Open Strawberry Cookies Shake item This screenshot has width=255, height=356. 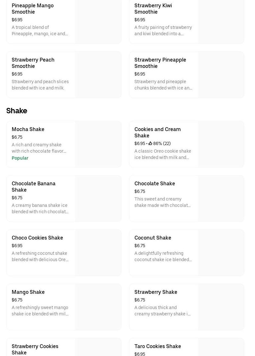(x=35, y=349)
